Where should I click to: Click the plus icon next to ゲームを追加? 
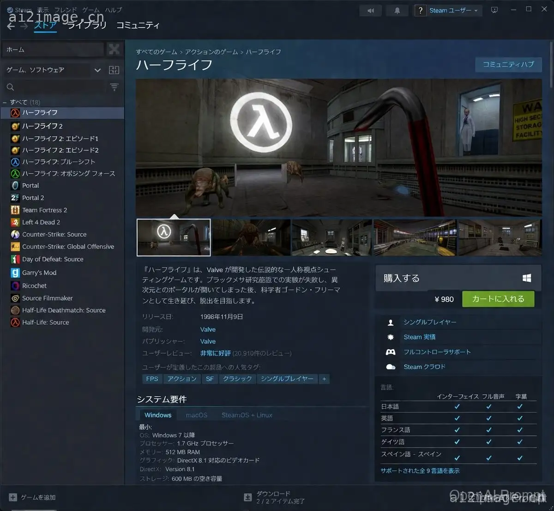(13, 497)
